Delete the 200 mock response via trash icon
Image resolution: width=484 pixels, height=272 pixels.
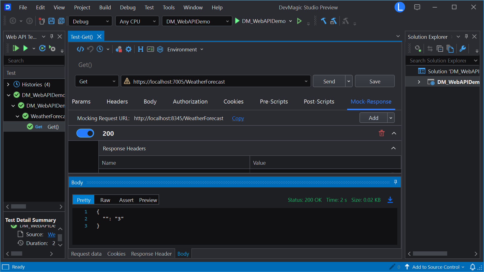(x=381, y=133)
